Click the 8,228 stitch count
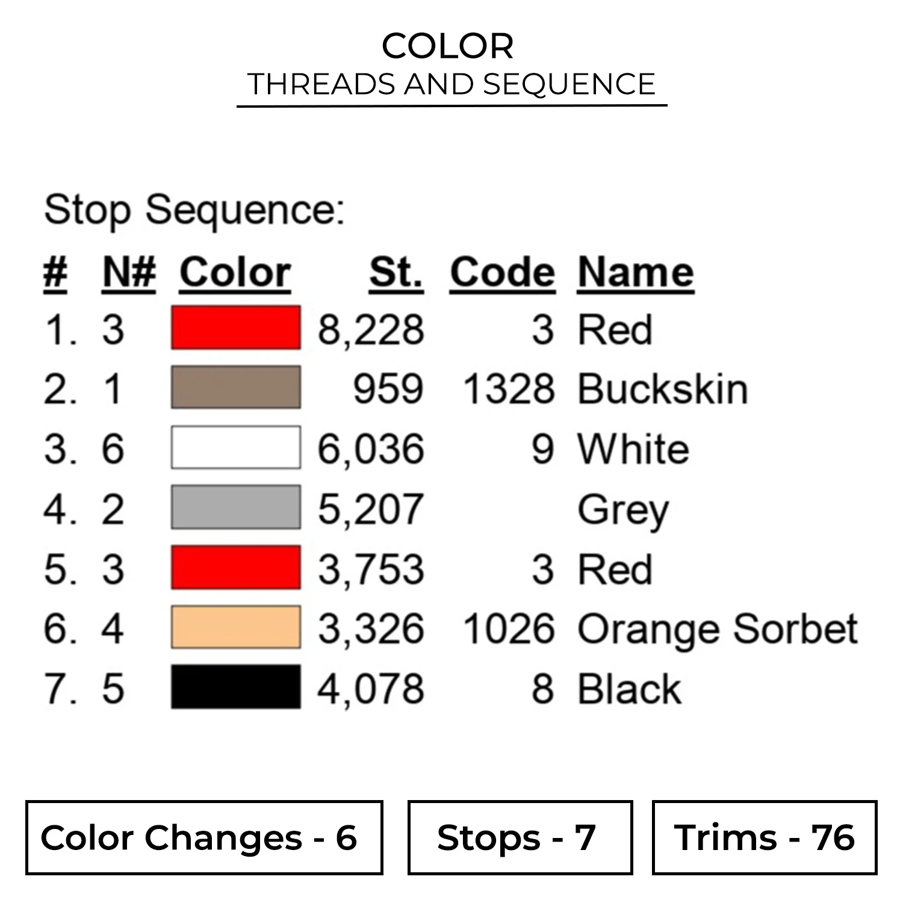Image resolution: width=903 pixels, height=903 pixels. (x=371, y=330)
